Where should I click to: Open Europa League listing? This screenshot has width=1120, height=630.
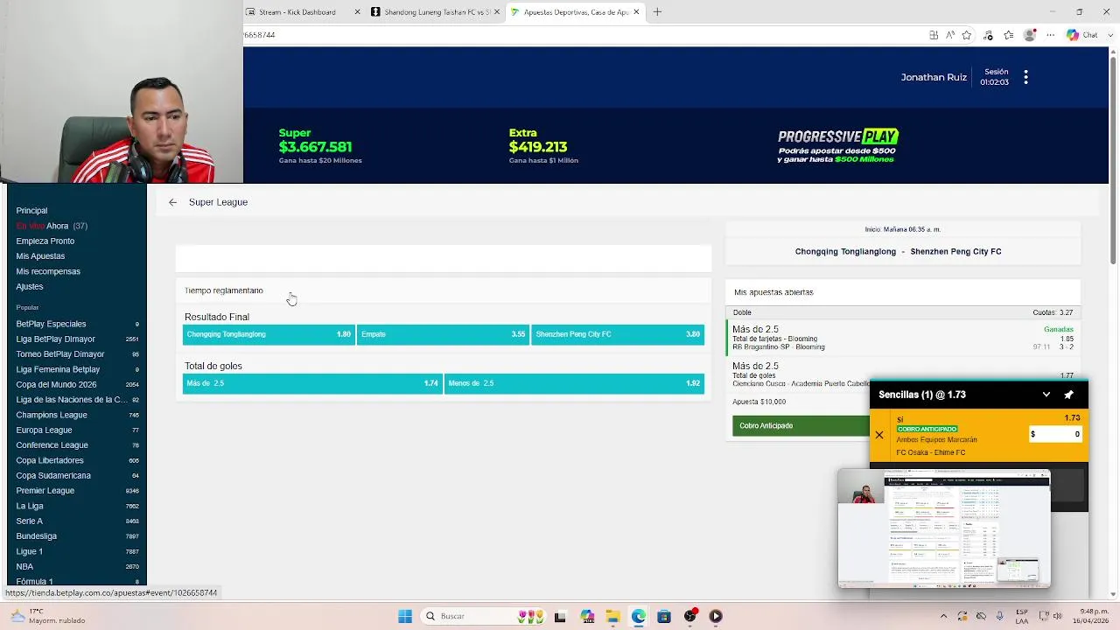pyautogui.click(x=77, y=430)
